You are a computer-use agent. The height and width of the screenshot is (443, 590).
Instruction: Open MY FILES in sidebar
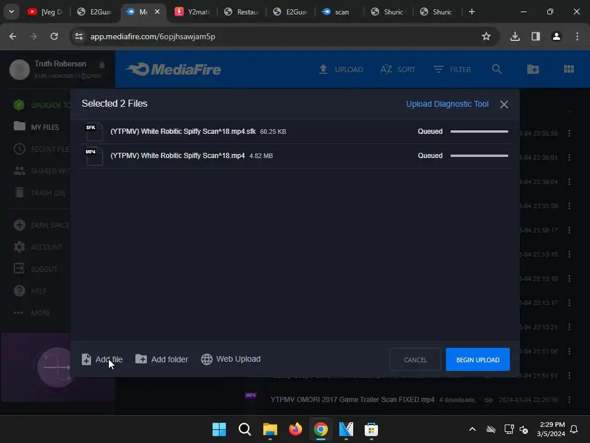coord(36,127)
